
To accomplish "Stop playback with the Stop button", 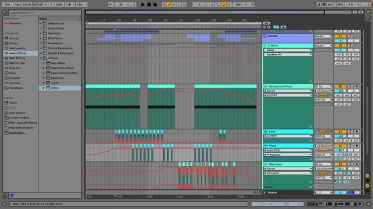I will point(149,5).
